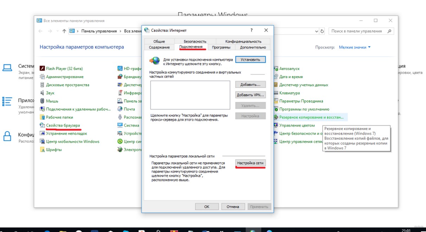This screenshot has height=232, width=426.
Task: Click the Добавить VPN... button
Action: [250, 95]
